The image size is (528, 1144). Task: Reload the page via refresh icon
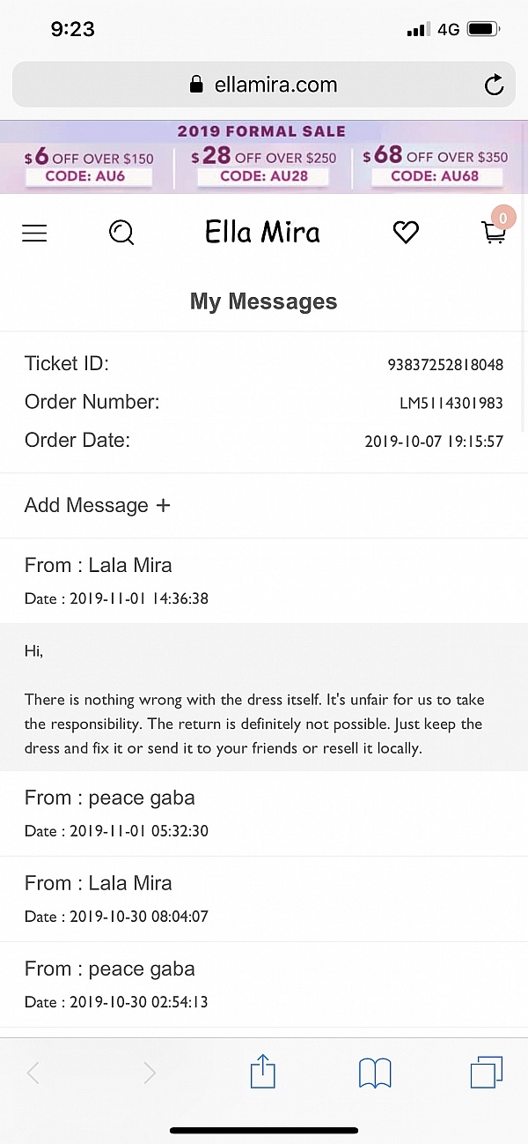(x=494, y=84)
